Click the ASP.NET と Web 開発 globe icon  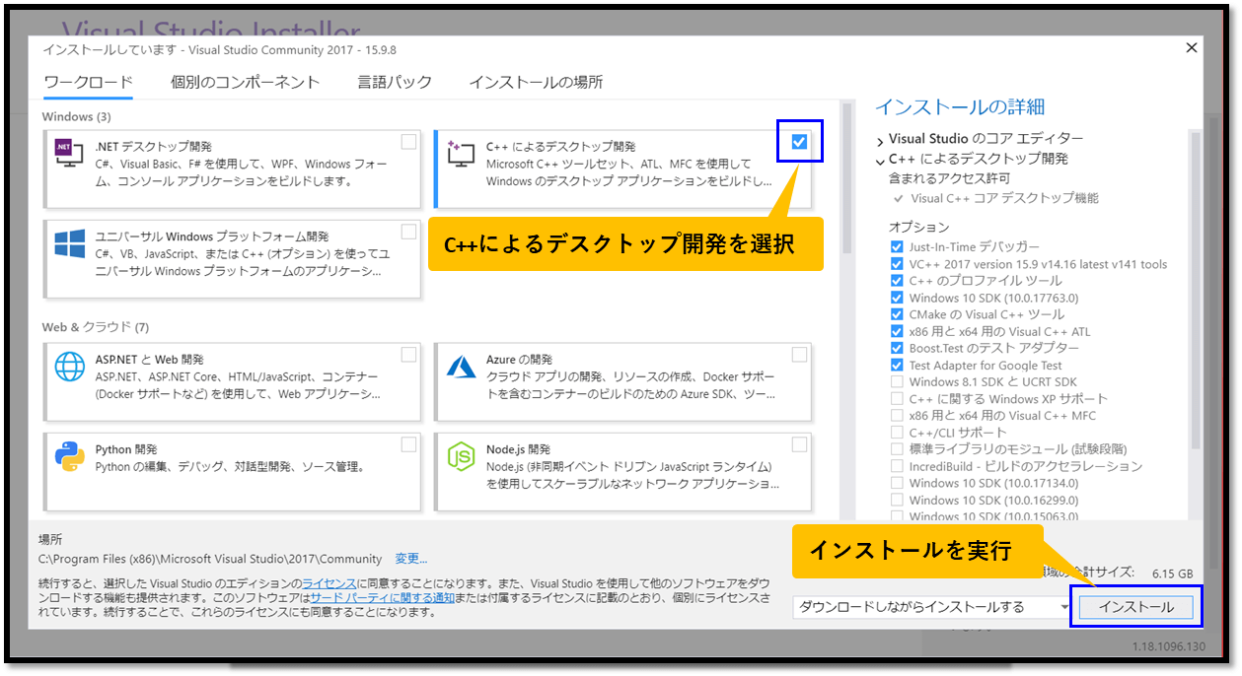click(x=69, y=367)
